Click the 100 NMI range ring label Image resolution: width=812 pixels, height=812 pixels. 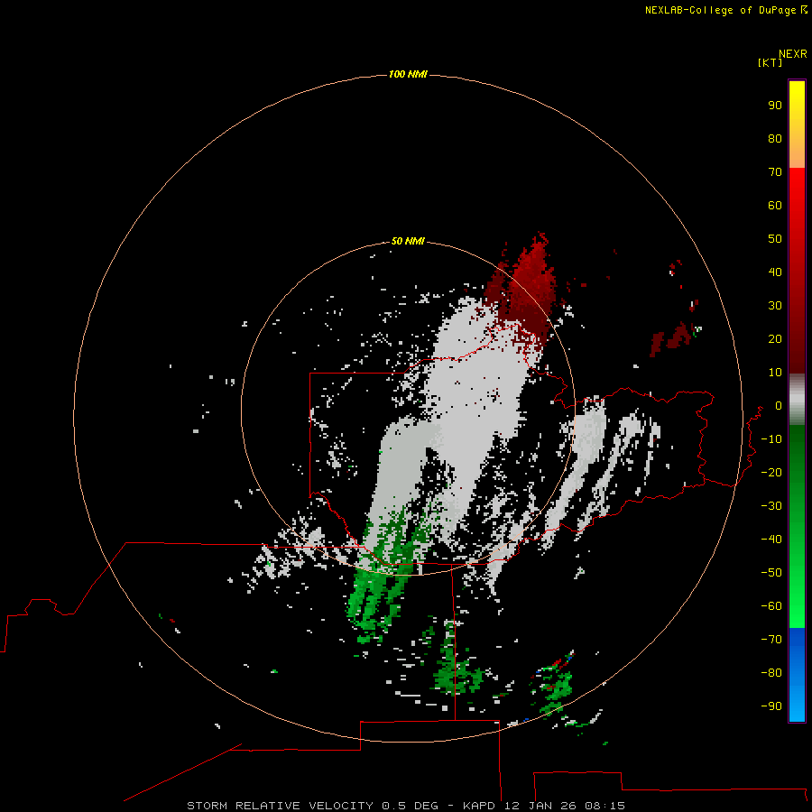(408, 74)
